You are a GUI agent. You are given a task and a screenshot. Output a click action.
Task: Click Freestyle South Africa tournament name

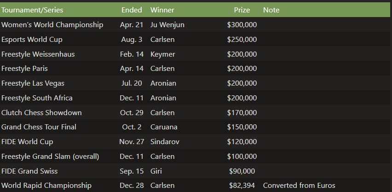[37, 98]
